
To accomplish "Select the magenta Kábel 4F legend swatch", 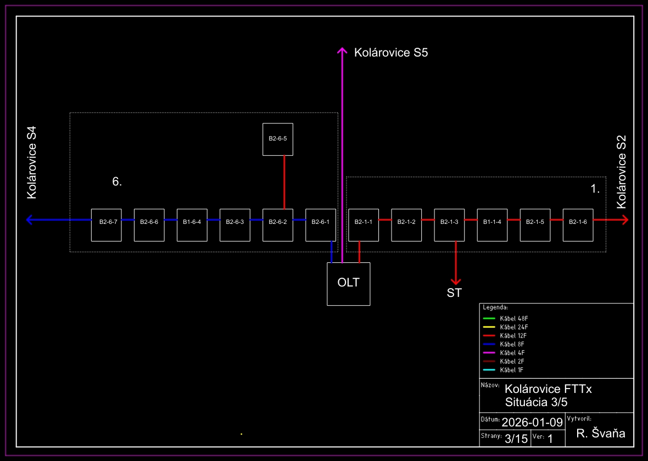I will (488, 352).
